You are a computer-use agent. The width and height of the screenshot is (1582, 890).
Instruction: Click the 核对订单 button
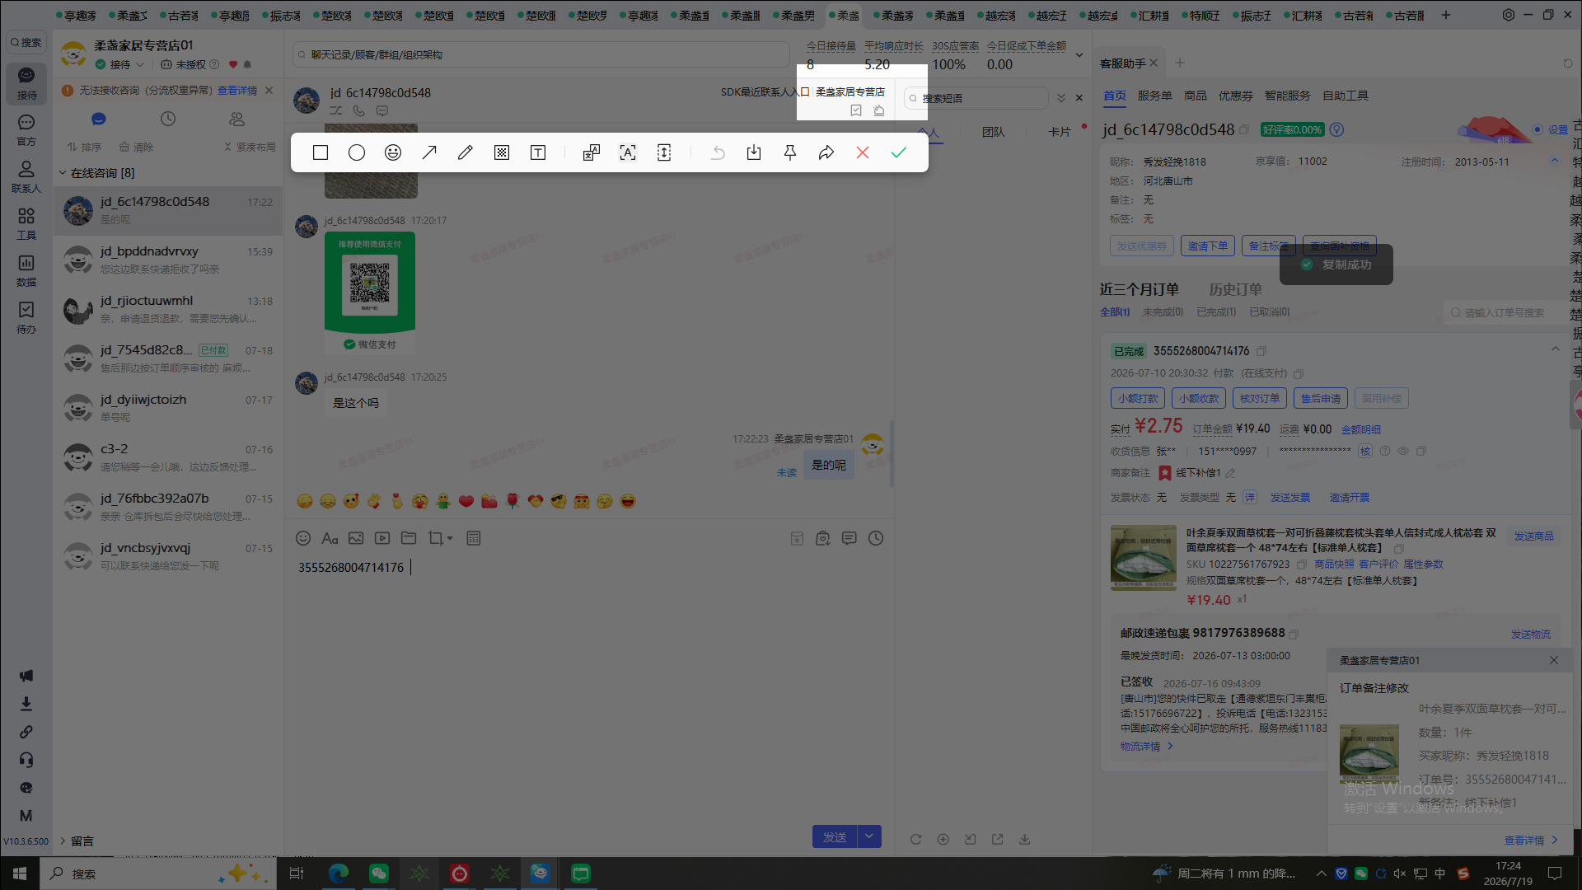click(1260, 399)
